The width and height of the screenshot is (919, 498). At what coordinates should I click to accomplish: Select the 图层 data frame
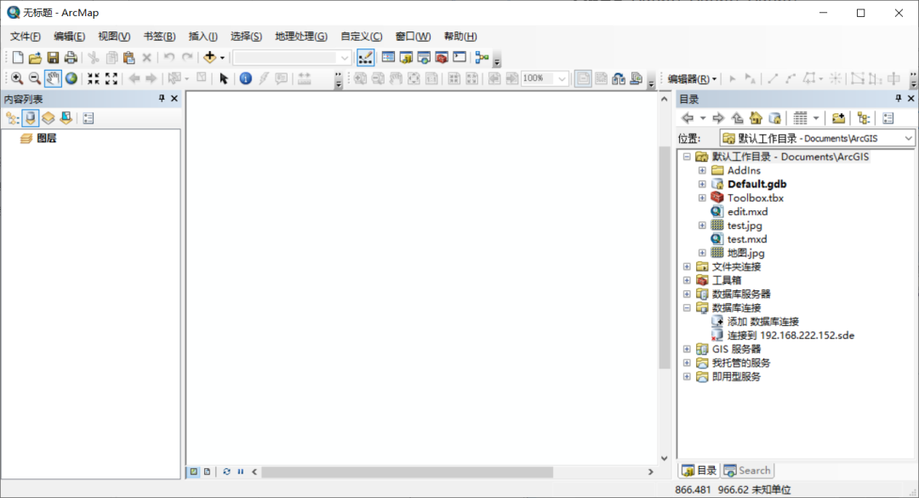46,139
